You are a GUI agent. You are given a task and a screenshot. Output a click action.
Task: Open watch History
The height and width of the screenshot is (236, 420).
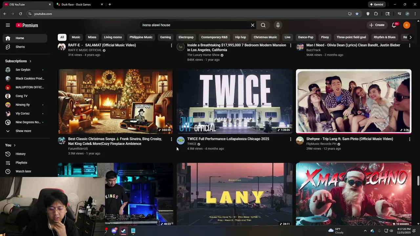tap(25, 154)
